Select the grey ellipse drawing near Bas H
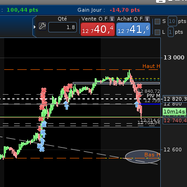Screen dimensions: 187x187 pos(142,157)
